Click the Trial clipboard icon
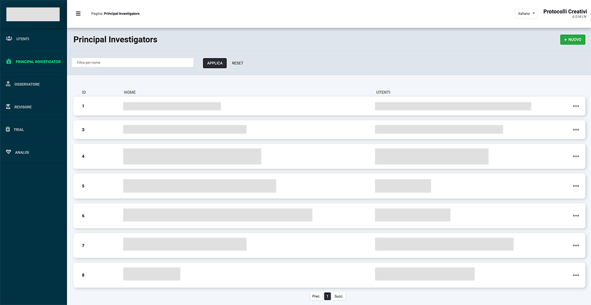 point(8,129)
